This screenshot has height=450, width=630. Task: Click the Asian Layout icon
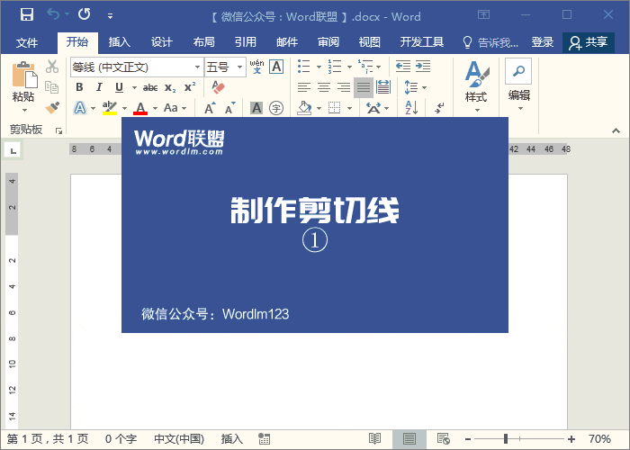tap(373, 108)
